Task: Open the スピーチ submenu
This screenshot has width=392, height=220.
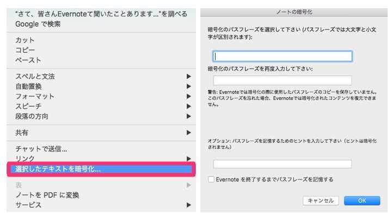Action: (29, 106)
